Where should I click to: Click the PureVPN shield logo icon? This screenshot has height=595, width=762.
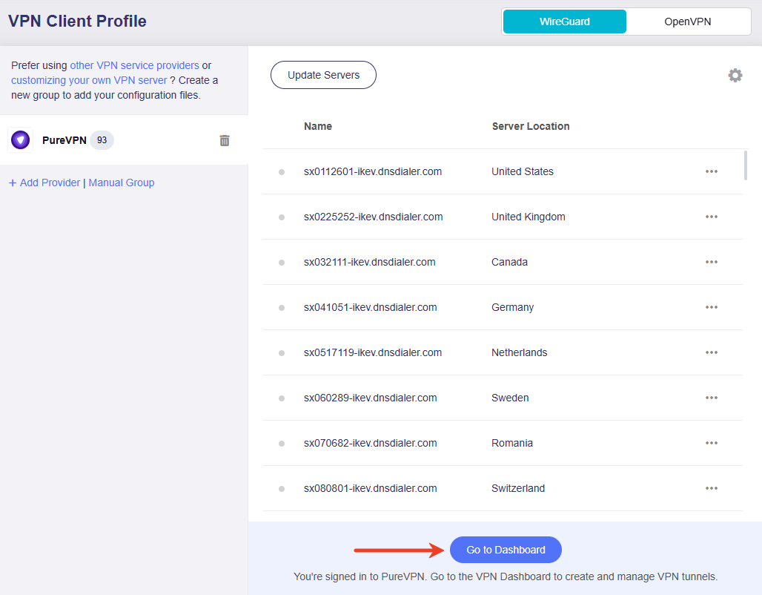[21, 140]
